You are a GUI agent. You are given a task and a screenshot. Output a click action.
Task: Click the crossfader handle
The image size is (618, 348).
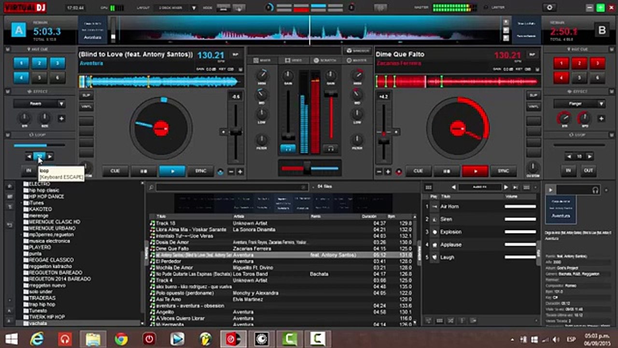pyautogui.click(x=307, y=168)
